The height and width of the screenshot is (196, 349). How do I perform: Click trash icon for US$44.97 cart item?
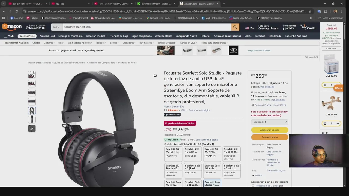pyautogui.click(x=325, y=124)
